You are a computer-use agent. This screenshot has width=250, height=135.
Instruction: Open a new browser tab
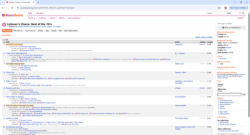pos(38,3)
